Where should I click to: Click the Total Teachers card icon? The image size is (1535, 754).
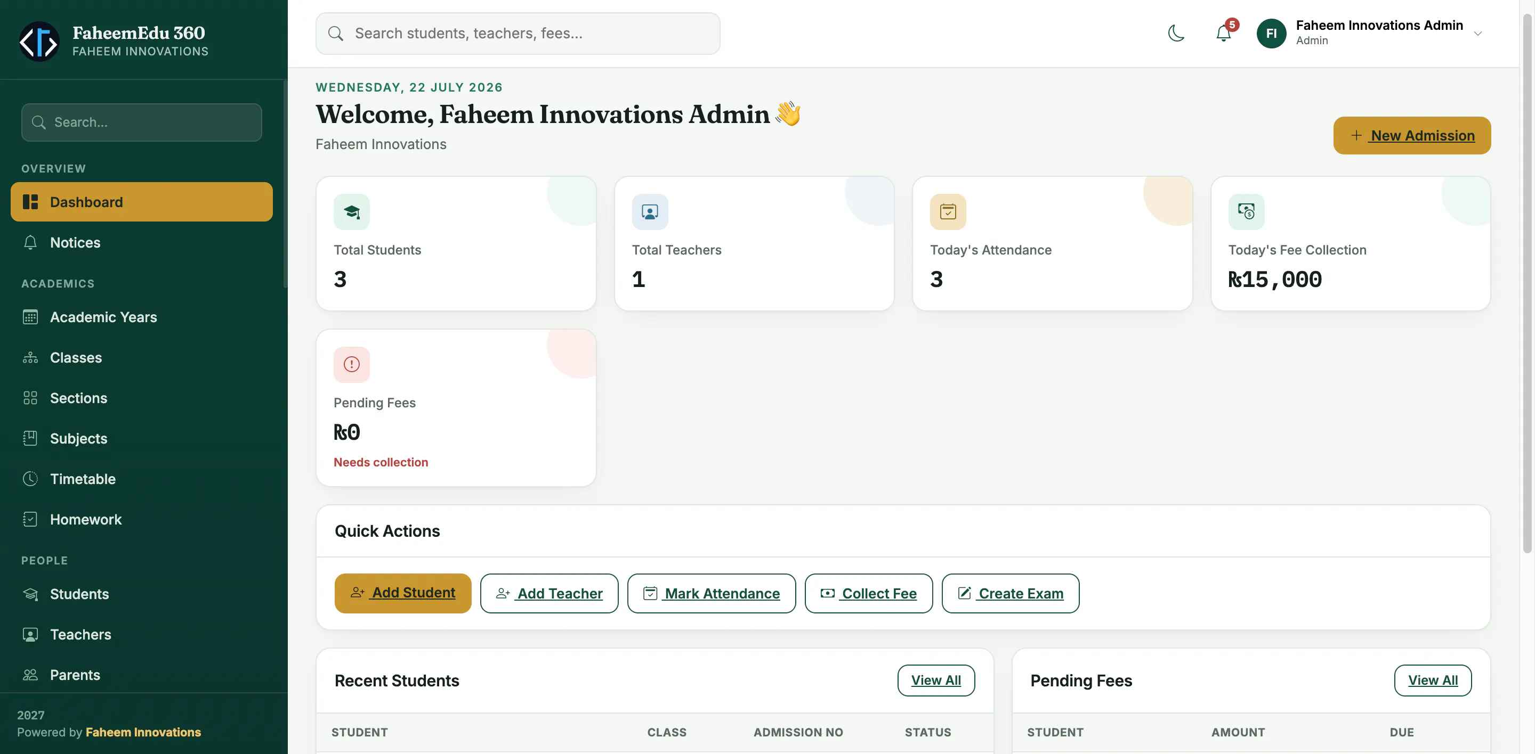coord(650,212)
